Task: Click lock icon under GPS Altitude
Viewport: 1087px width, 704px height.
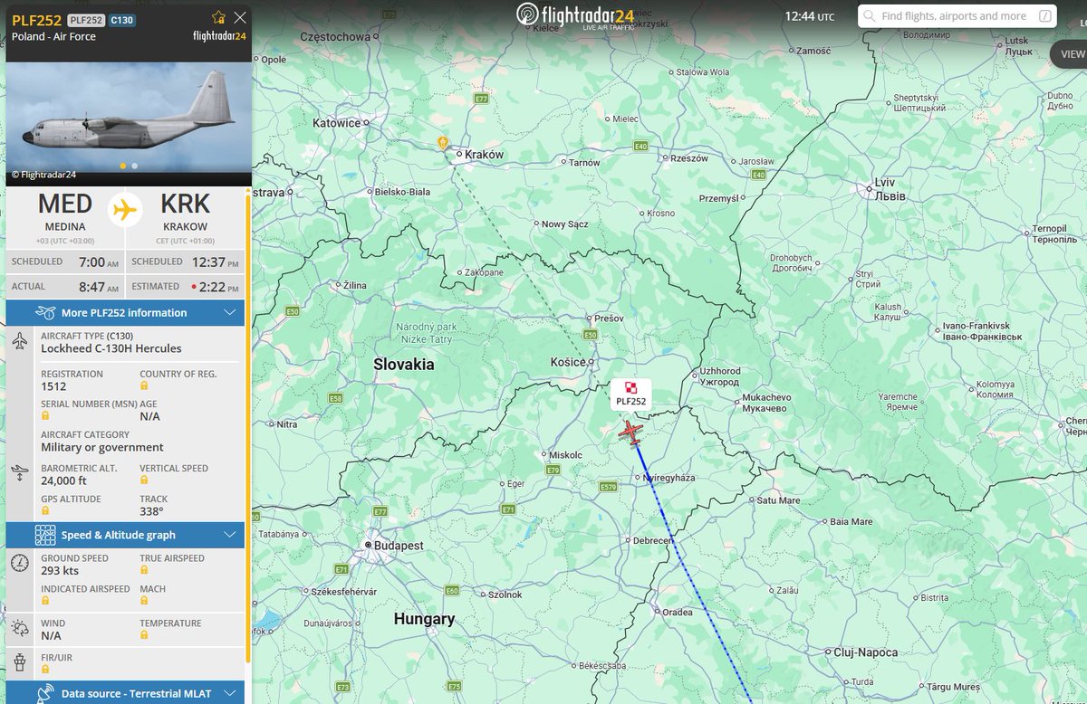Action: [x=45, y=511]
